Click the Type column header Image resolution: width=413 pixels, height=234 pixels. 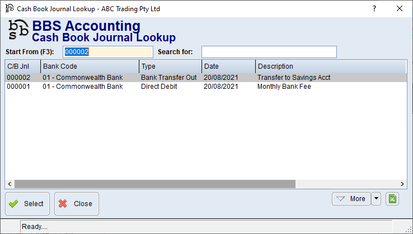pyautogui.click(x=170, y=66)
